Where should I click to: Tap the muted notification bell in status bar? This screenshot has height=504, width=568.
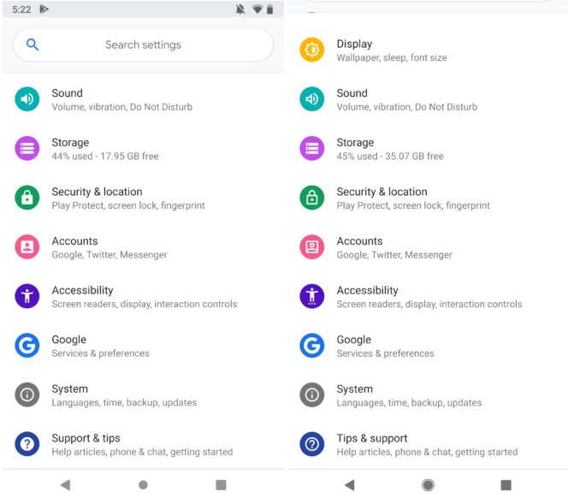[x=240, y=9]
